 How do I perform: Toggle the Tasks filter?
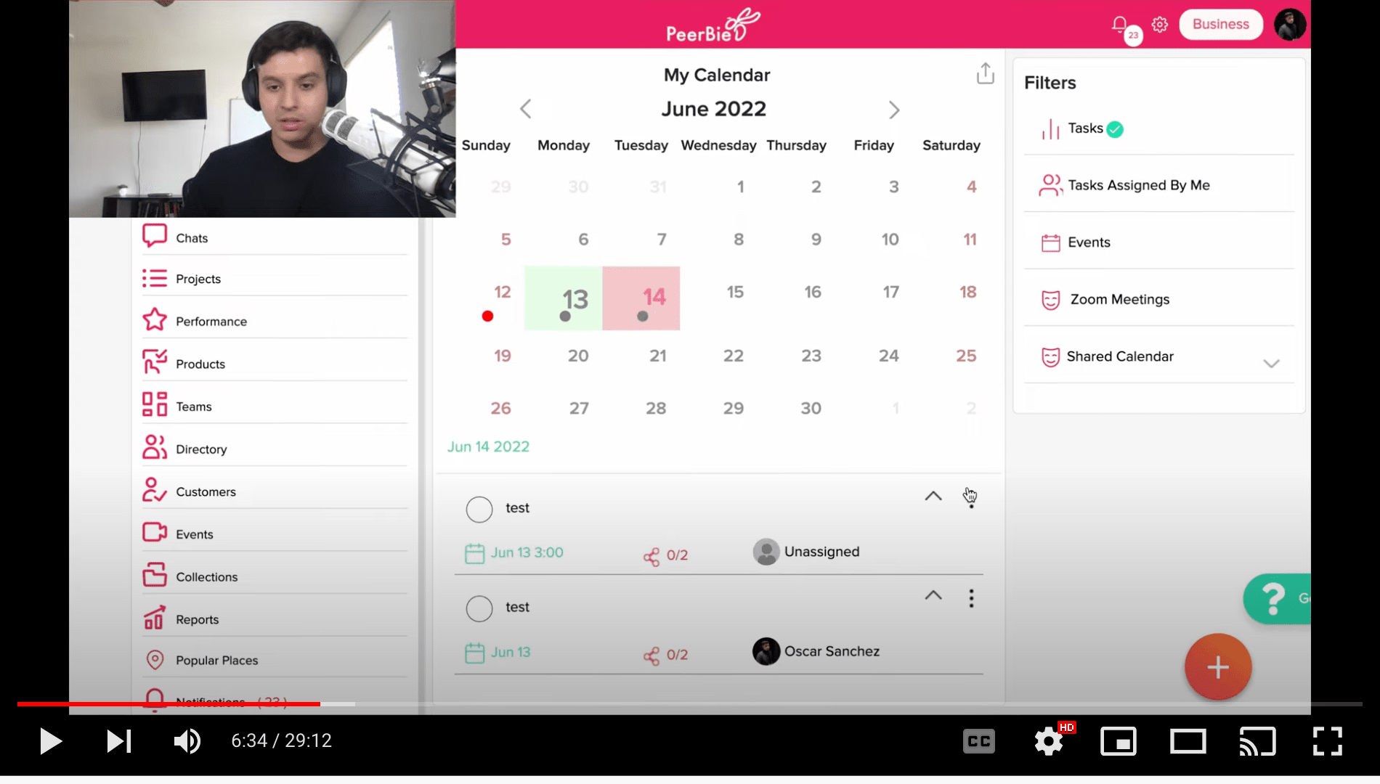(1085, 128)
